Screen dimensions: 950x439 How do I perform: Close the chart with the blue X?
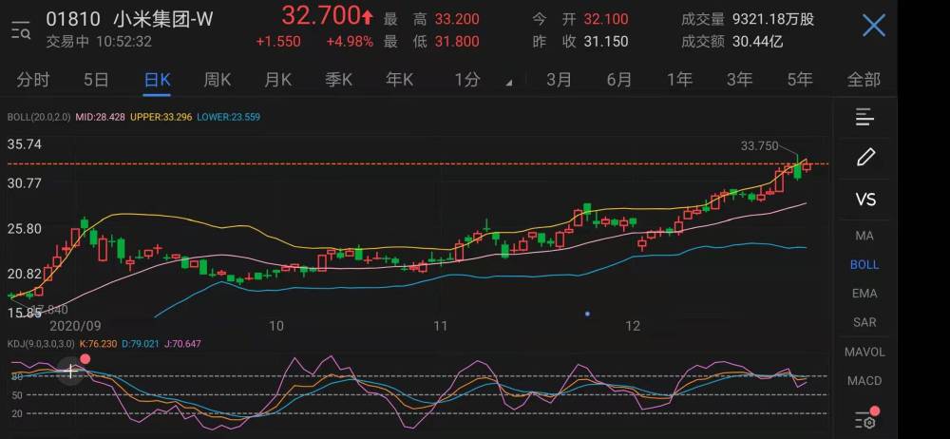(874, 26)
